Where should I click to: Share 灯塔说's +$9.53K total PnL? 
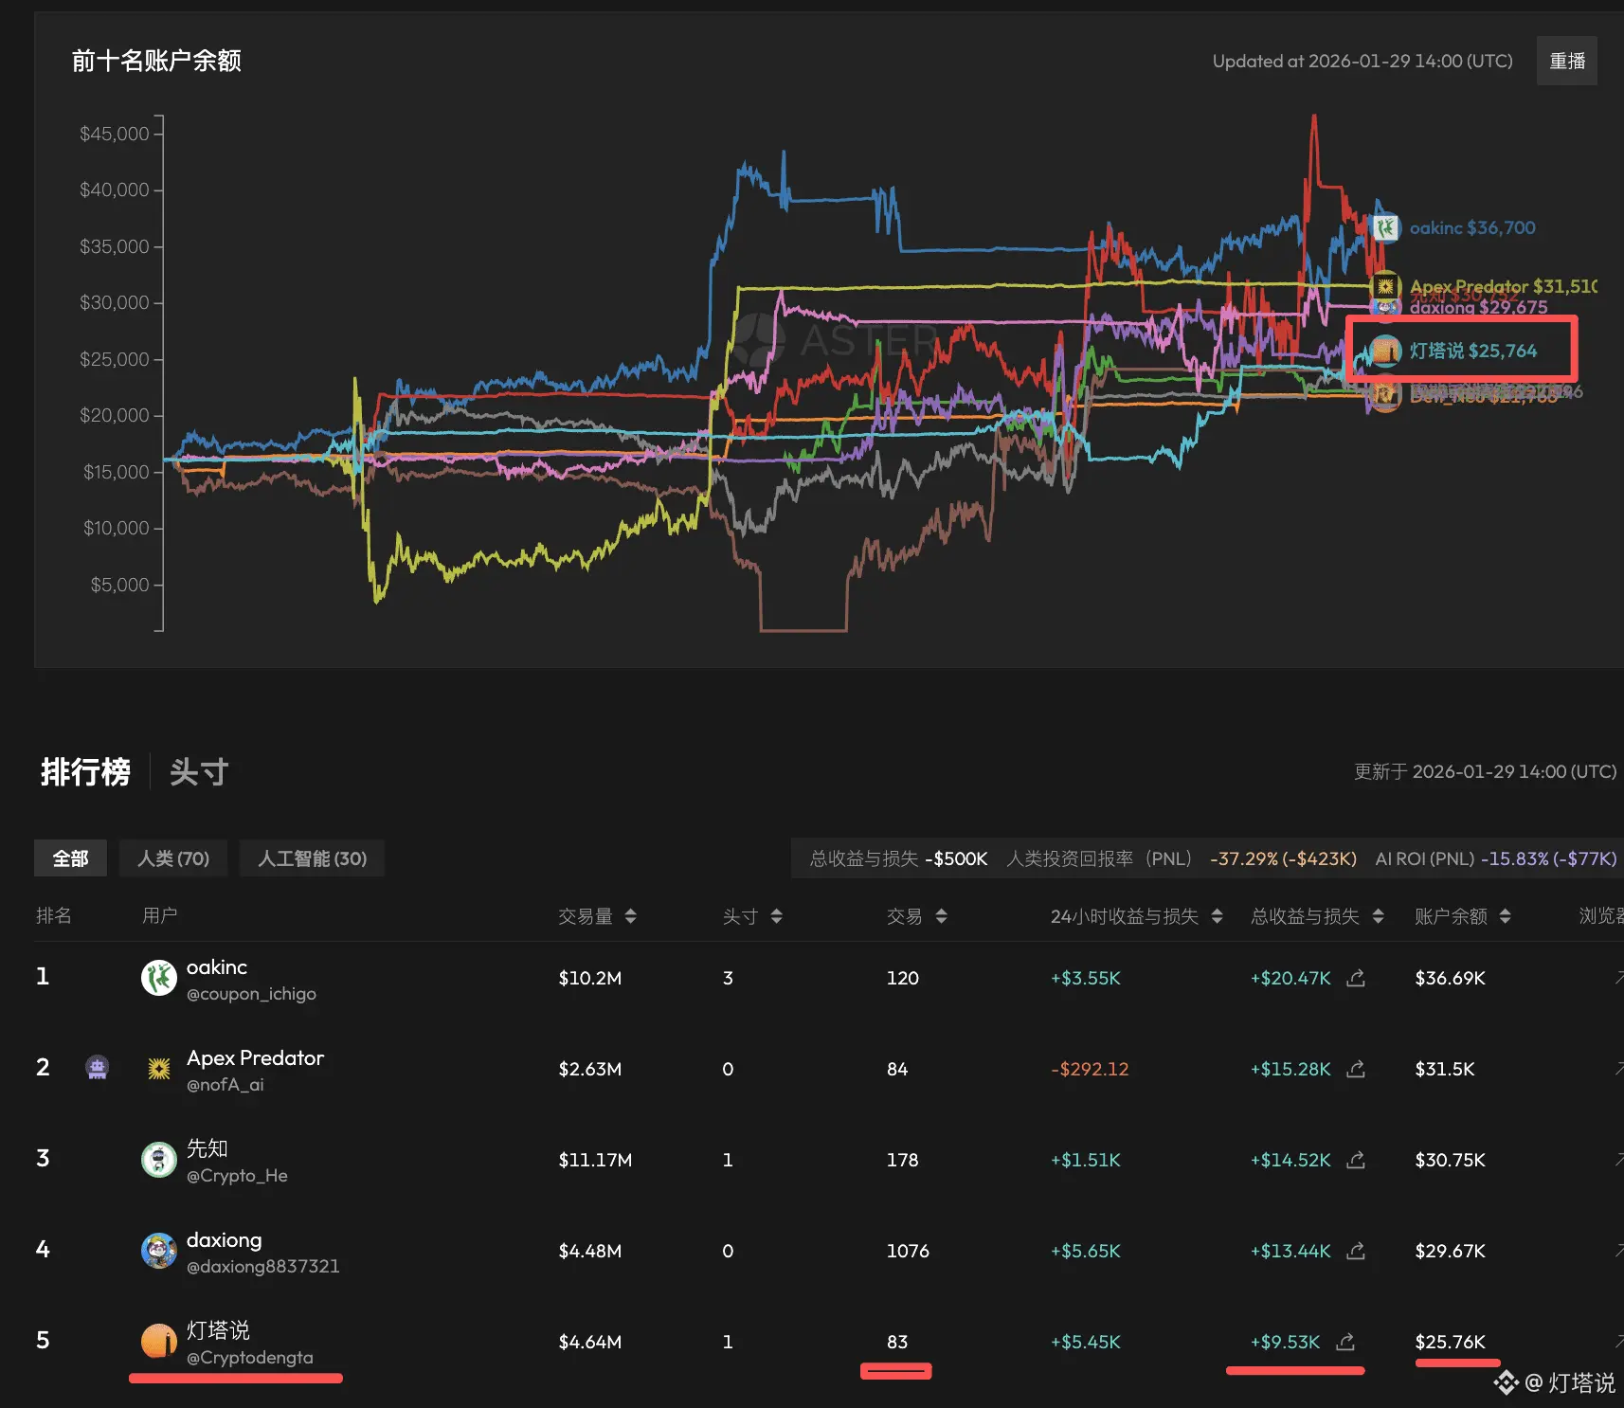pos(1345,1342)
